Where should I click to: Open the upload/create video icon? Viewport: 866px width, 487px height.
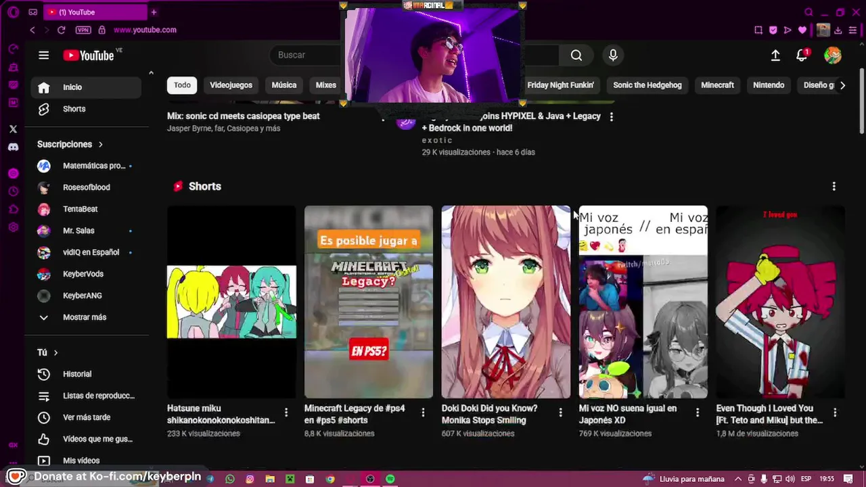[x=775, y=55]
